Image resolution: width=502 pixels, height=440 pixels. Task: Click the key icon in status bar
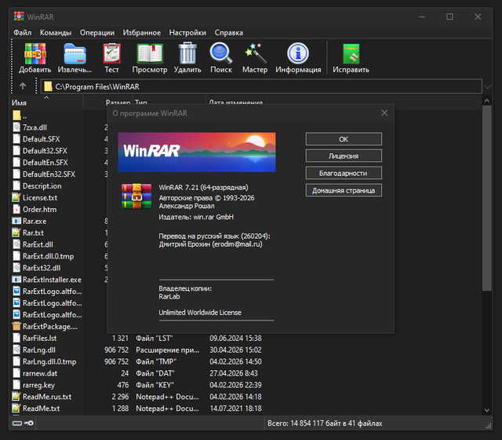tap(29, 423)
